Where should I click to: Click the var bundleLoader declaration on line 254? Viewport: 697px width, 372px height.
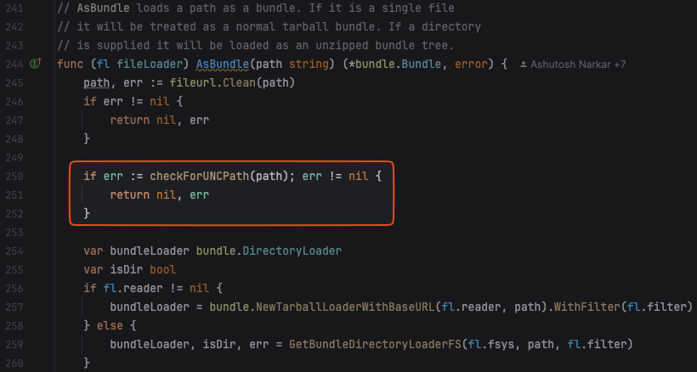[212, 251]
